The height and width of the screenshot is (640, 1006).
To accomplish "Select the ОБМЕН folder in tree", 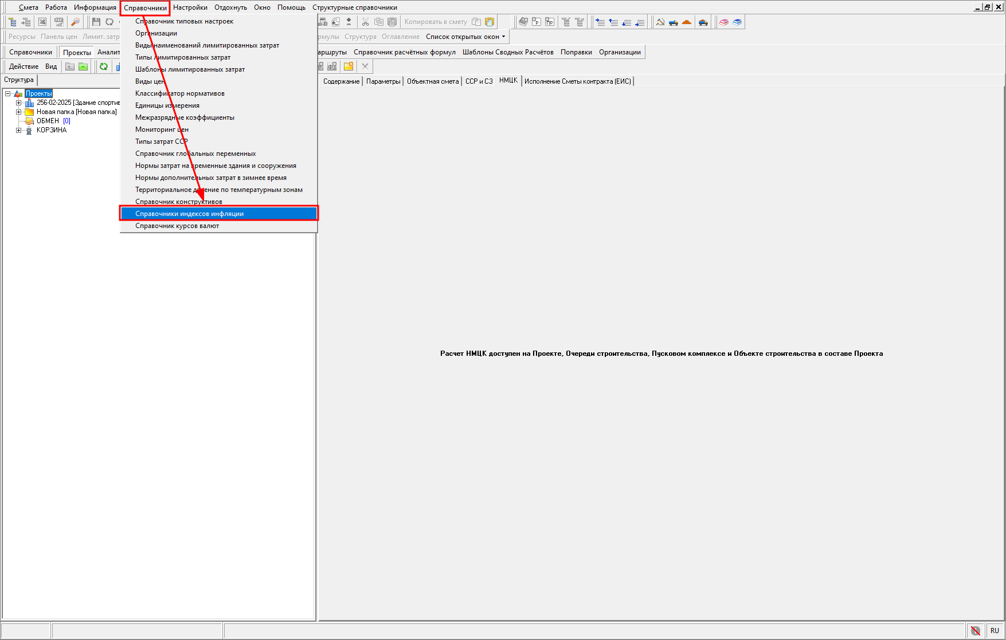I will coord(48,121).
